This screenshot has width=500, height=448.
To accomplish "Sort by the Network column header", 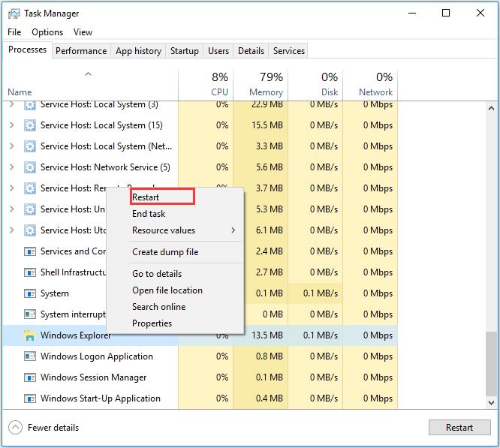I will tap(370, 84).
